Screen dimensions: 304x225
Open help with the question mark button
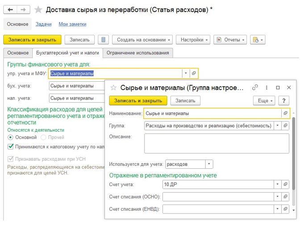[x=284, y=100]
